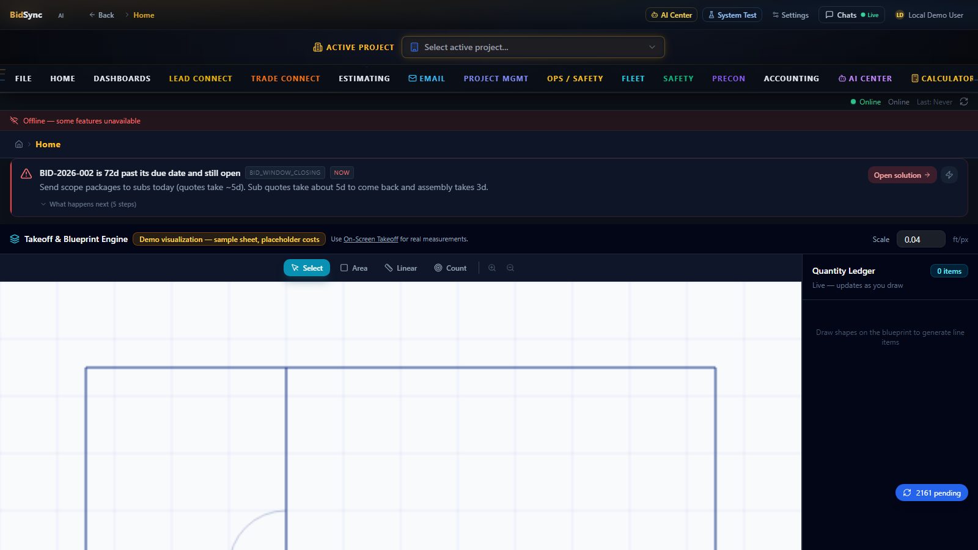
Task: Click the BID_WINDOW_CLOSING tag
Action: coord(285,173)
